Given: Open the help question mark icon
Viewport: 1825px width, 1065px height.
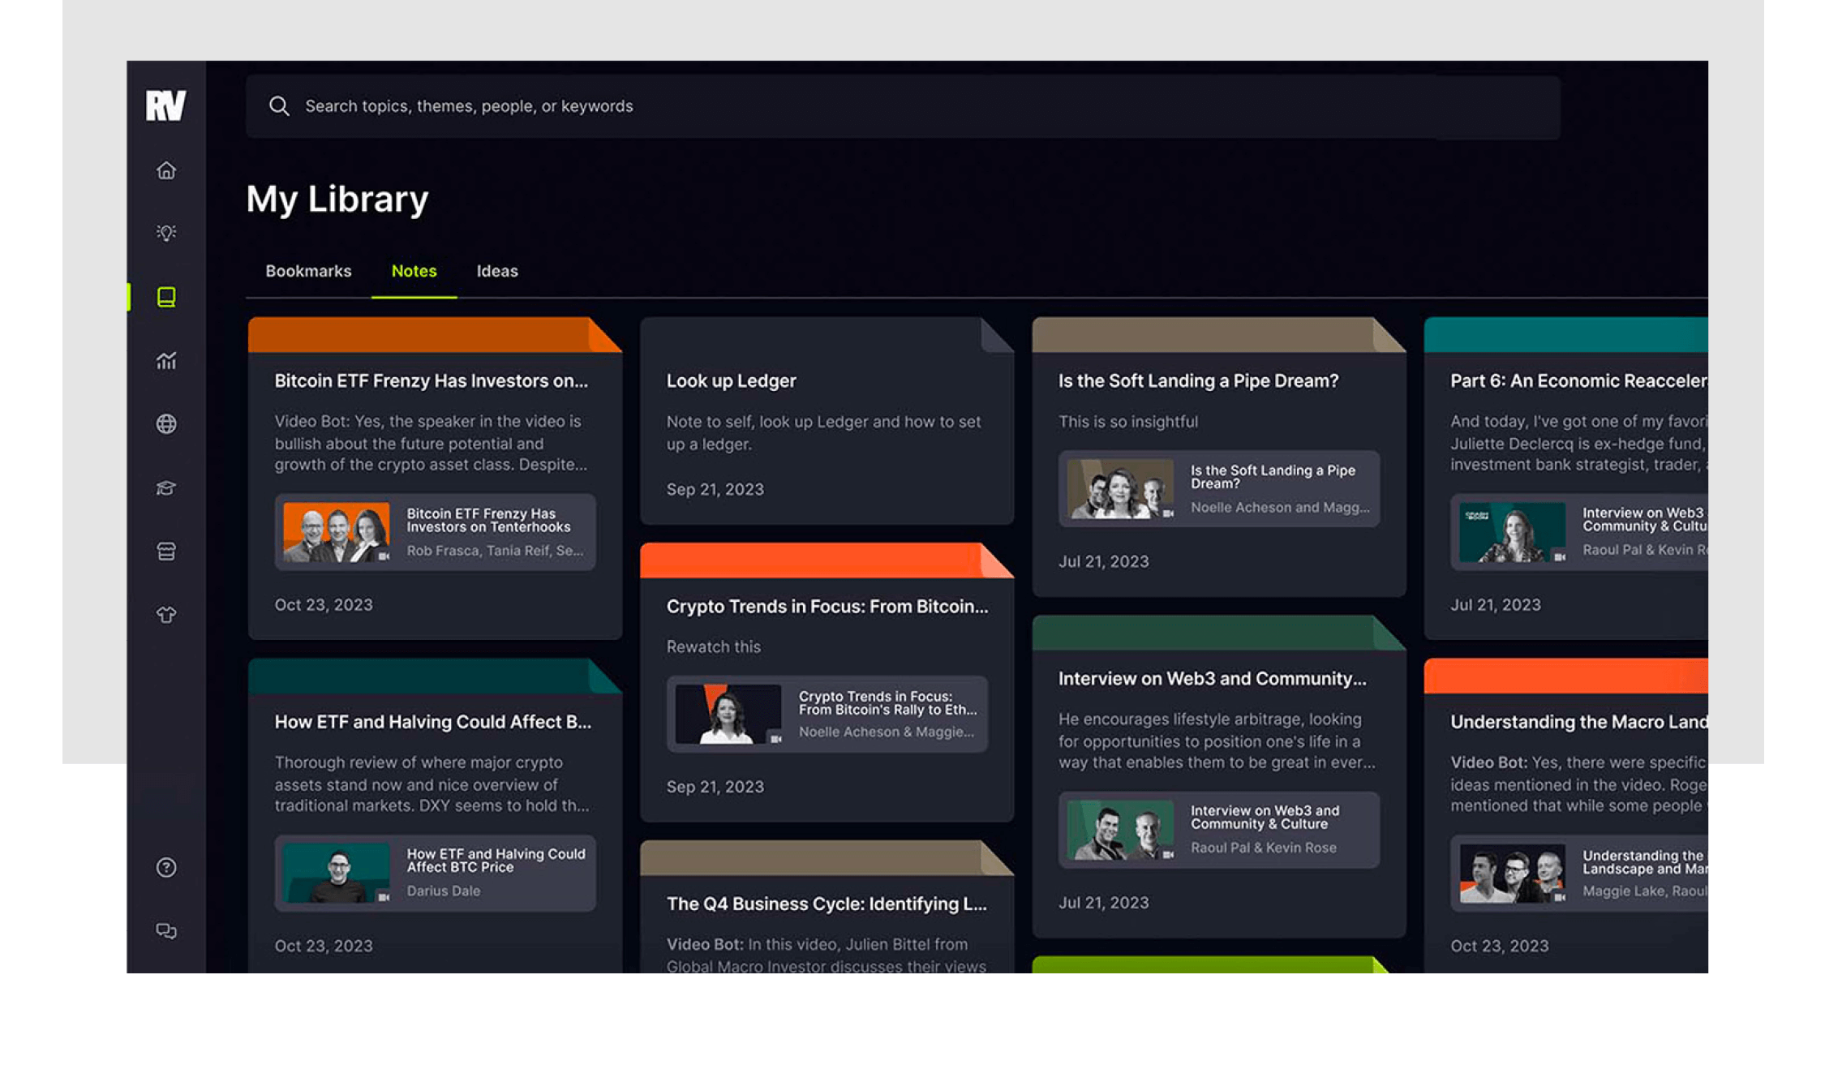Looking at the screenshot, I should (x=166, y=867).
